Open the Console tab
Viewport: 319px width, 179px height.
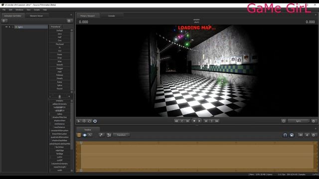point(112,16)
